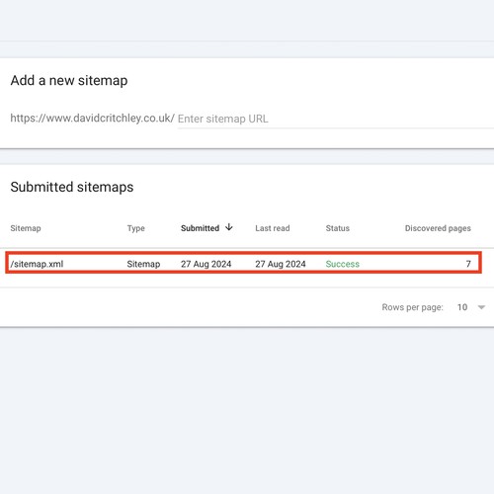The image size is (494, 494).
Task: Open the /sitemap.xml entry
Action: tap(37, 264)
